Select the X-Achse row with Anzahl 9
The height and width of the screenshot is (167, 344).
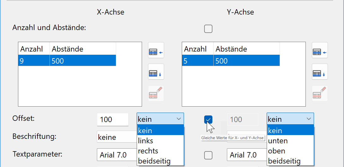pos(67,61)
